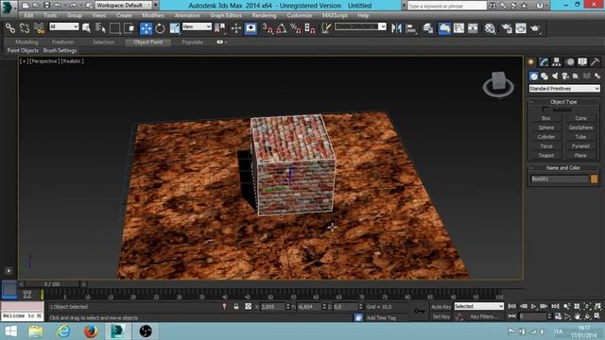Click the Select Object tool
The height and width of the screenshot is (340, 605).
pyautogui.click(x=86, y=27)
